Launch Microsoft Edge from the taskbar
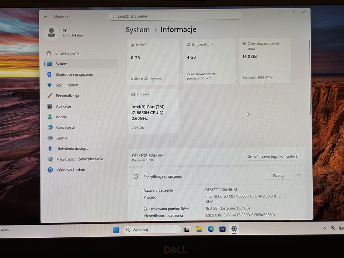The width and height of the screenshot is (344, 258). (211, 229)
